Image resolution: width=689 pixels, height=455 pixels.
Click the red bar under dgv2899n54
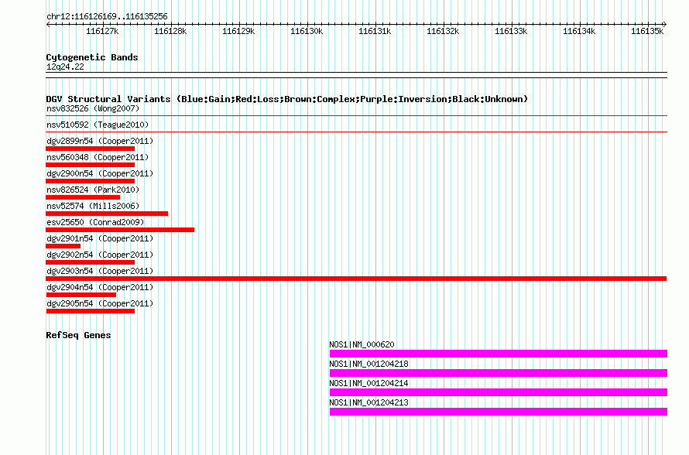pyautogui.click(x=90, y=149)
